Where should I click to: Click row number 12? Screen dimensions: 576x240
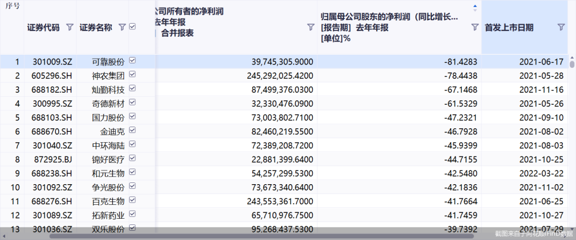[x=15, y=215]
